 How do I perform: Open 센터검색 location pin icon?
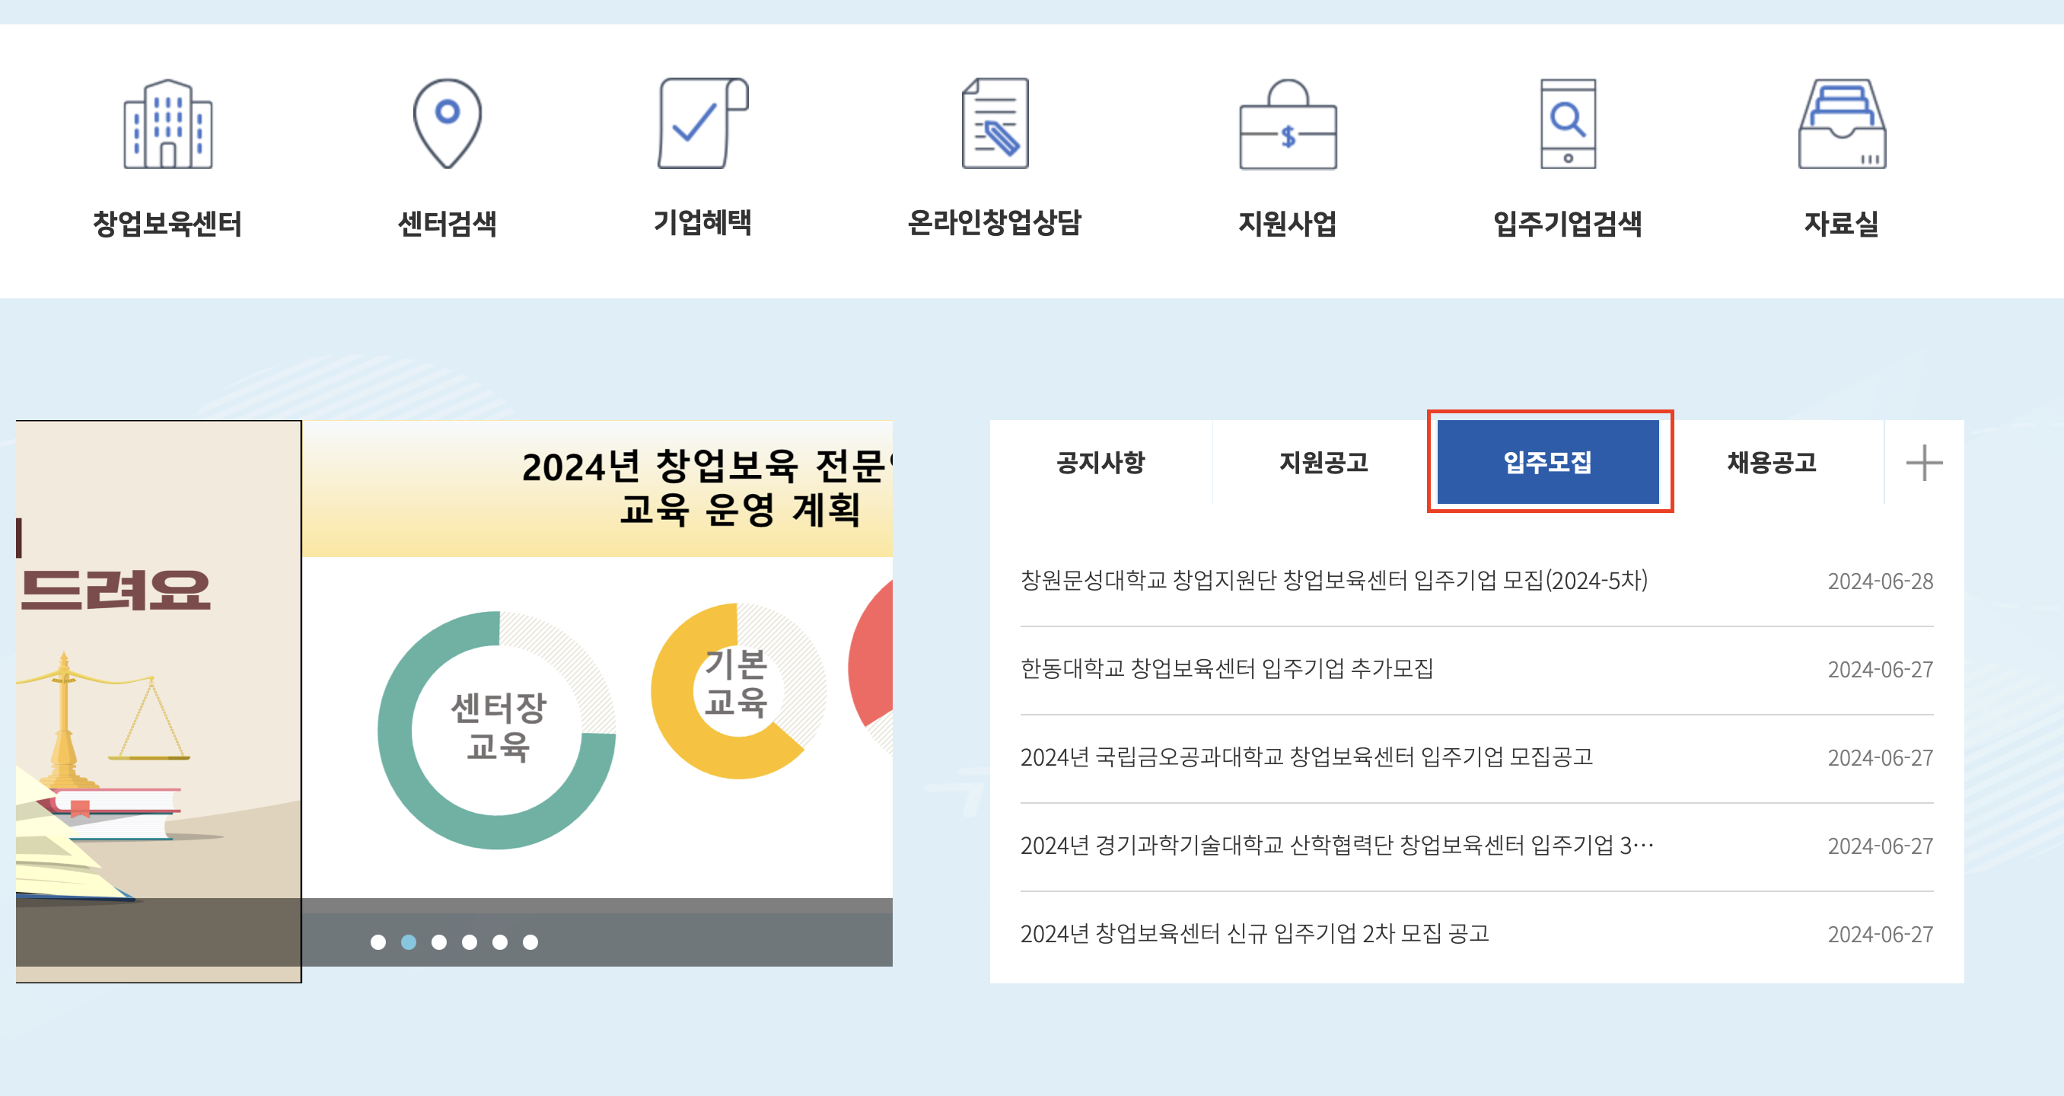coord(447,123)
